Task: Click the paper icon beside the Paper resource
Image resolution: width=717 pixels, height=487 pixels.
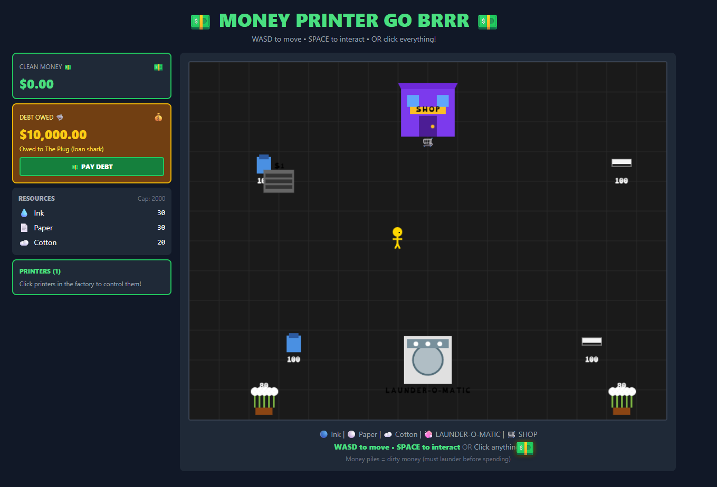Action: point(24,228)
